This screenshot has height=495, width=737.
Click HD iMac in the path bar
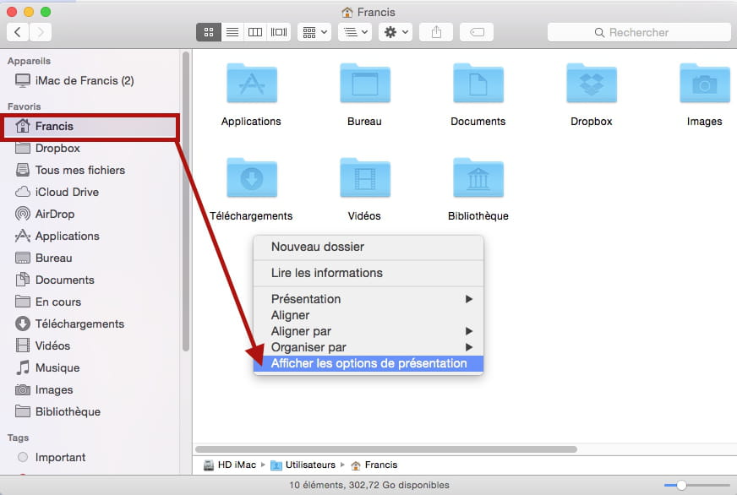[230, 465]
